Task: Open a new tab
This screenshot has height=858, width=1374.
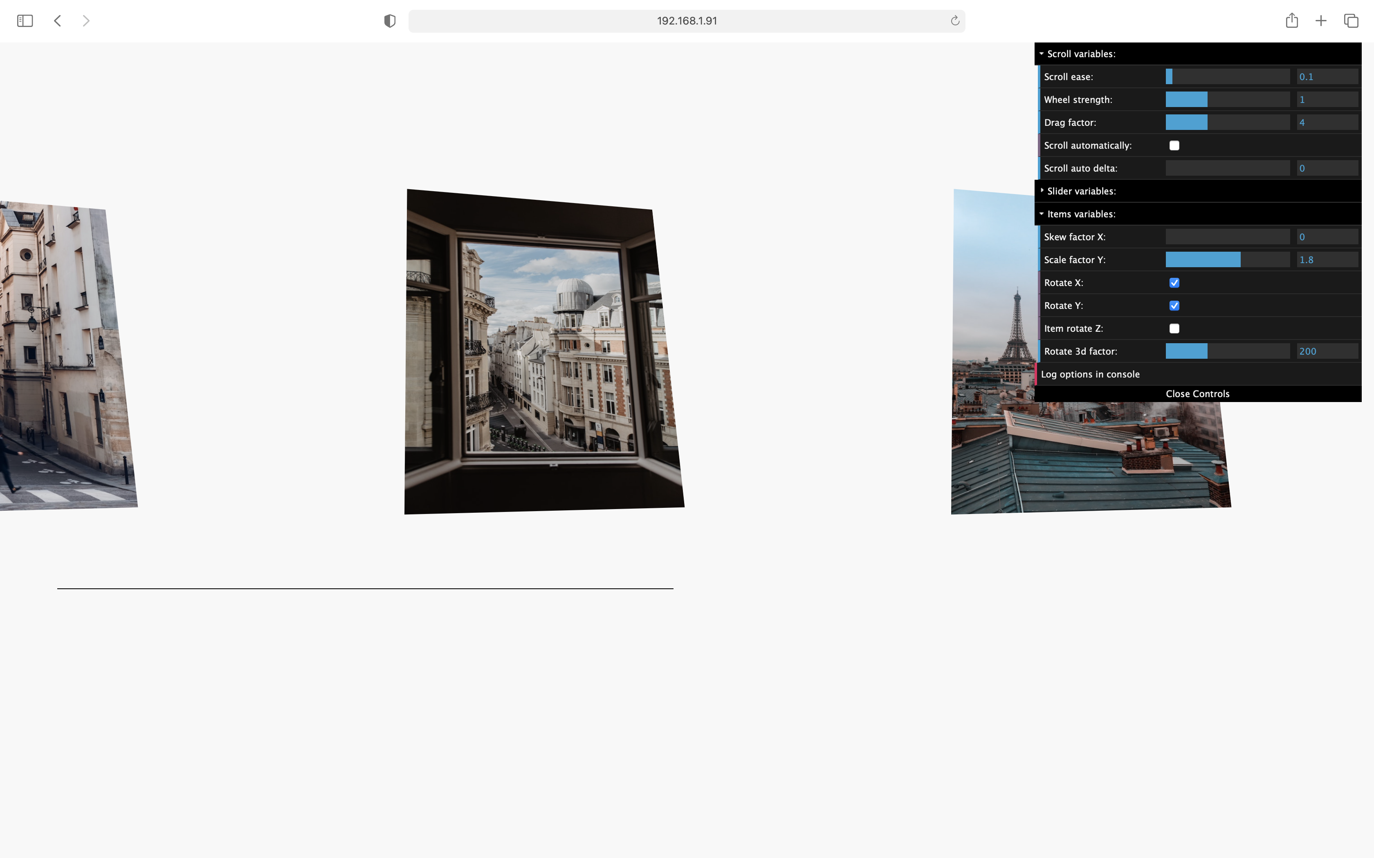Action: click(1321, 21)
